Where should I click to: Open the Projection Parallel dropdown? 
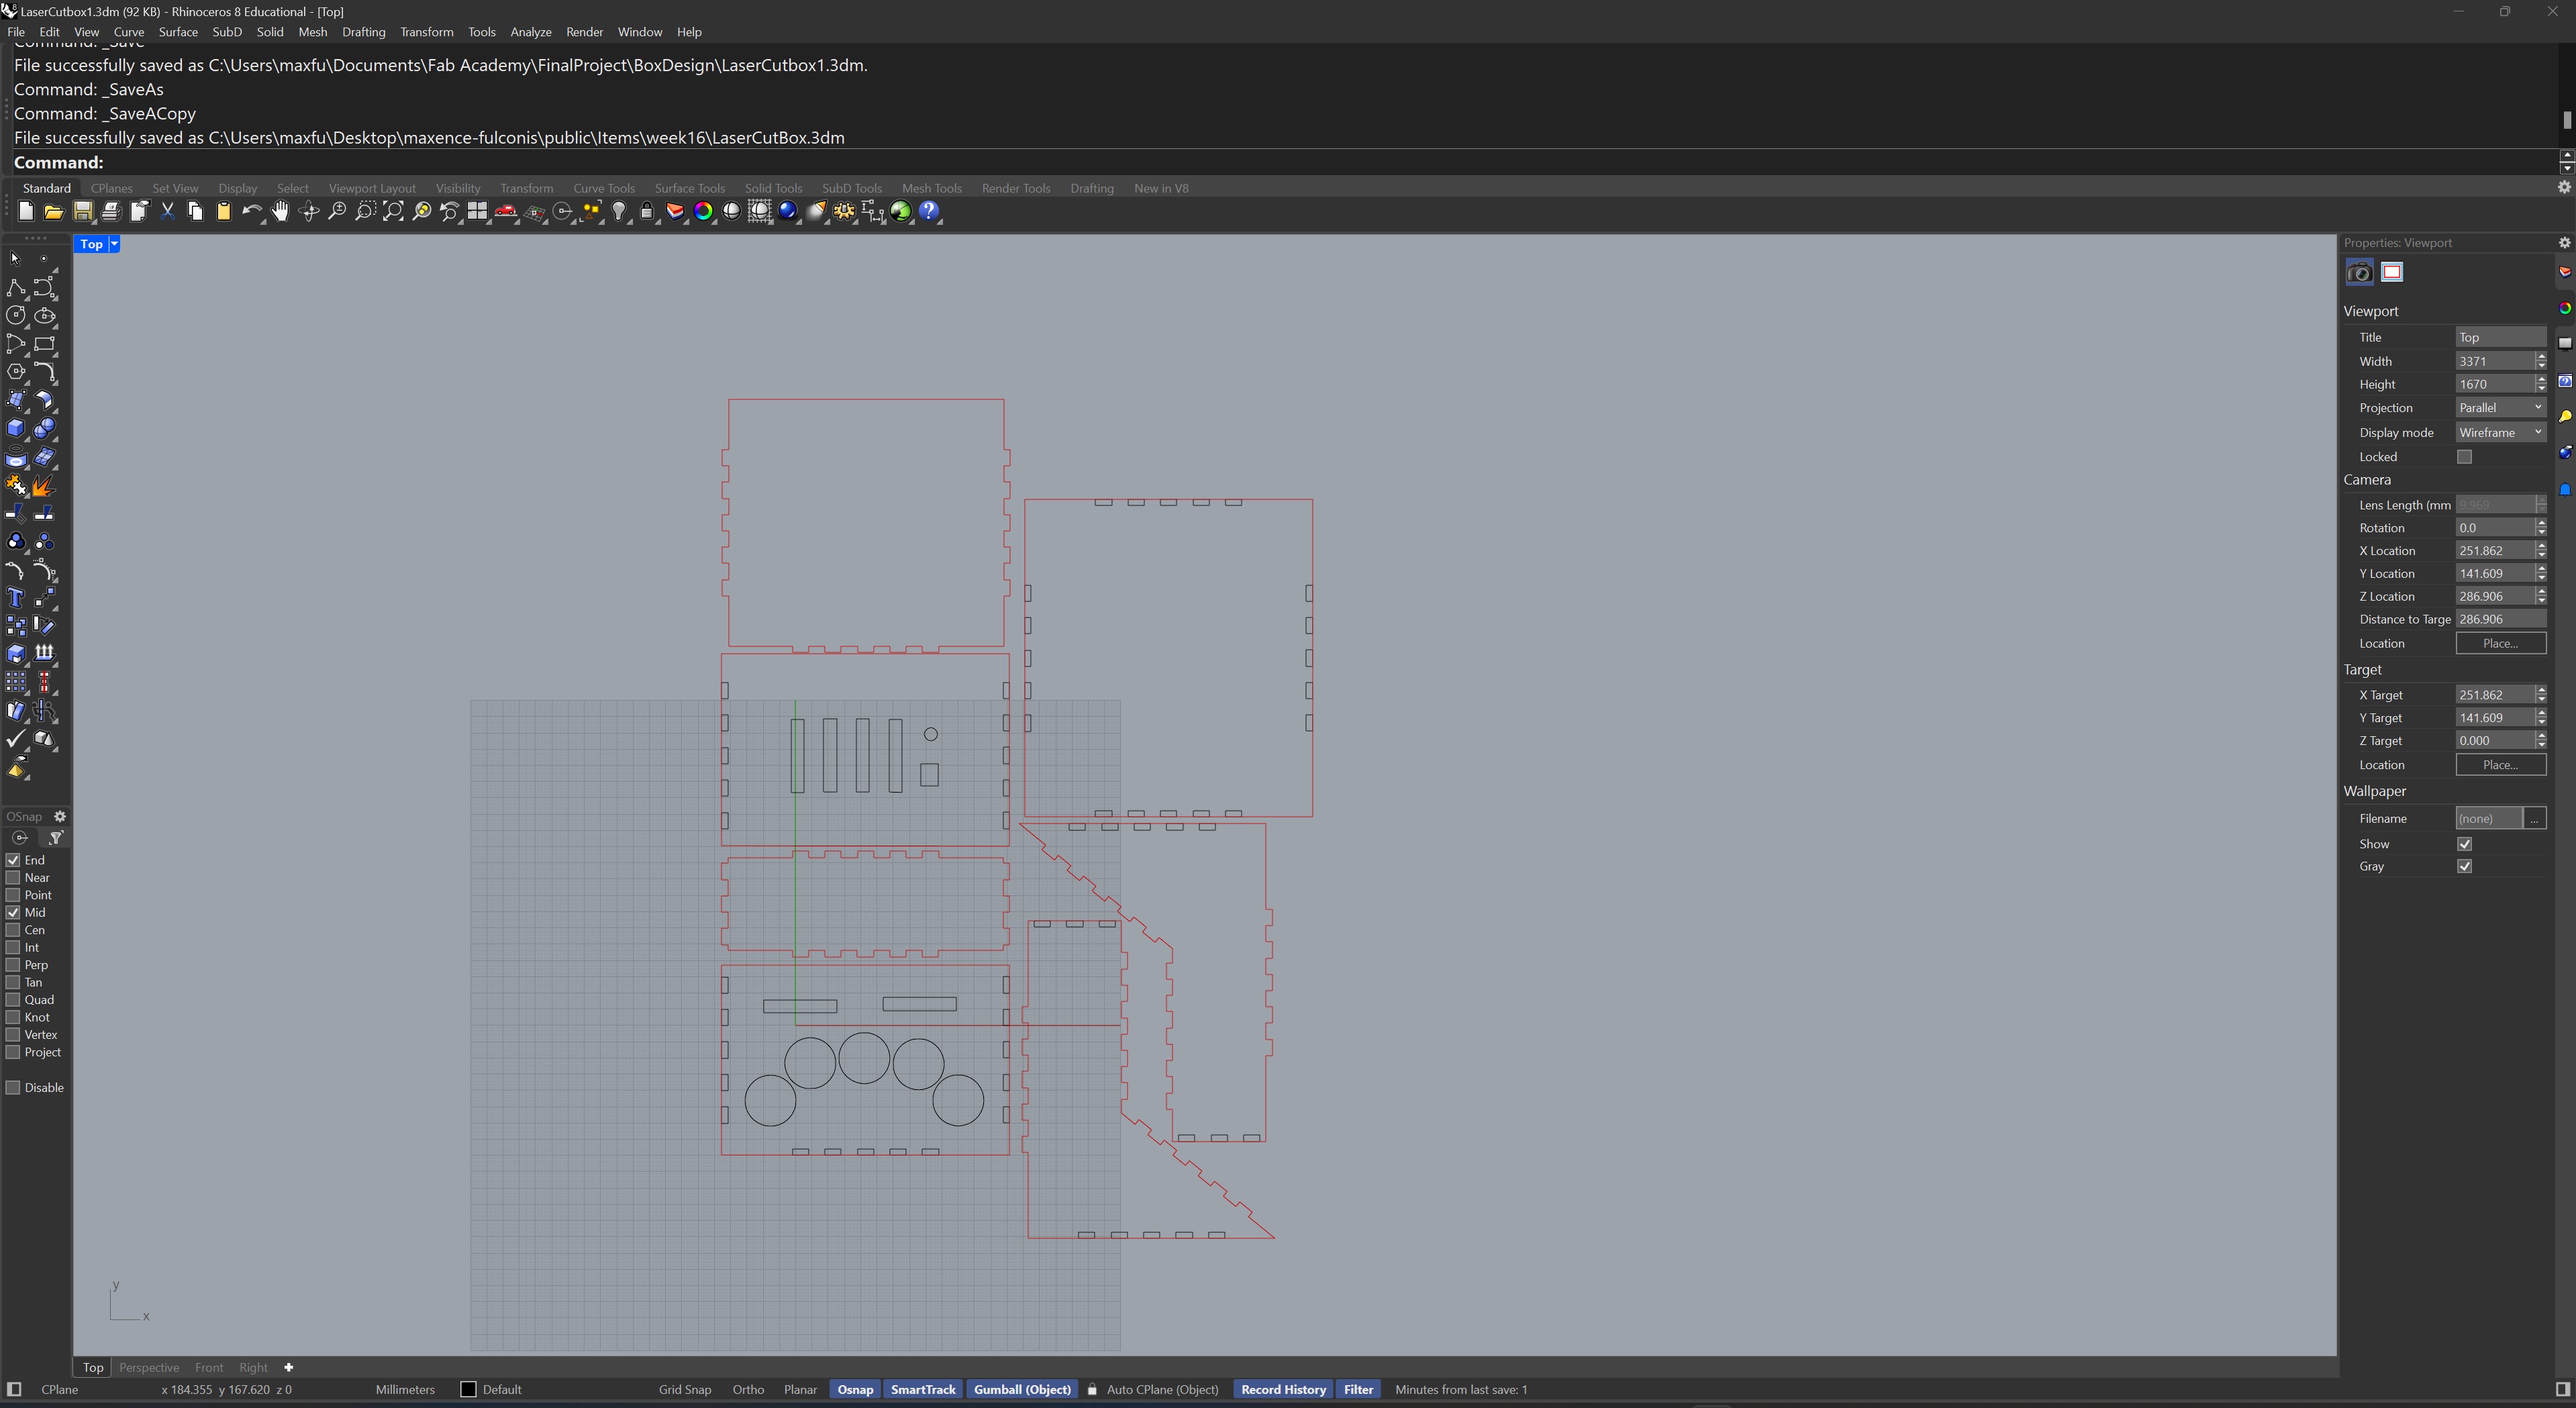[x=2500, y=408]
